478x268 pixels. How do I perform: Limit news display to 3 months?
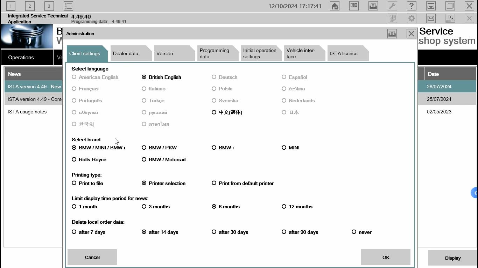(x=155, y=207)
